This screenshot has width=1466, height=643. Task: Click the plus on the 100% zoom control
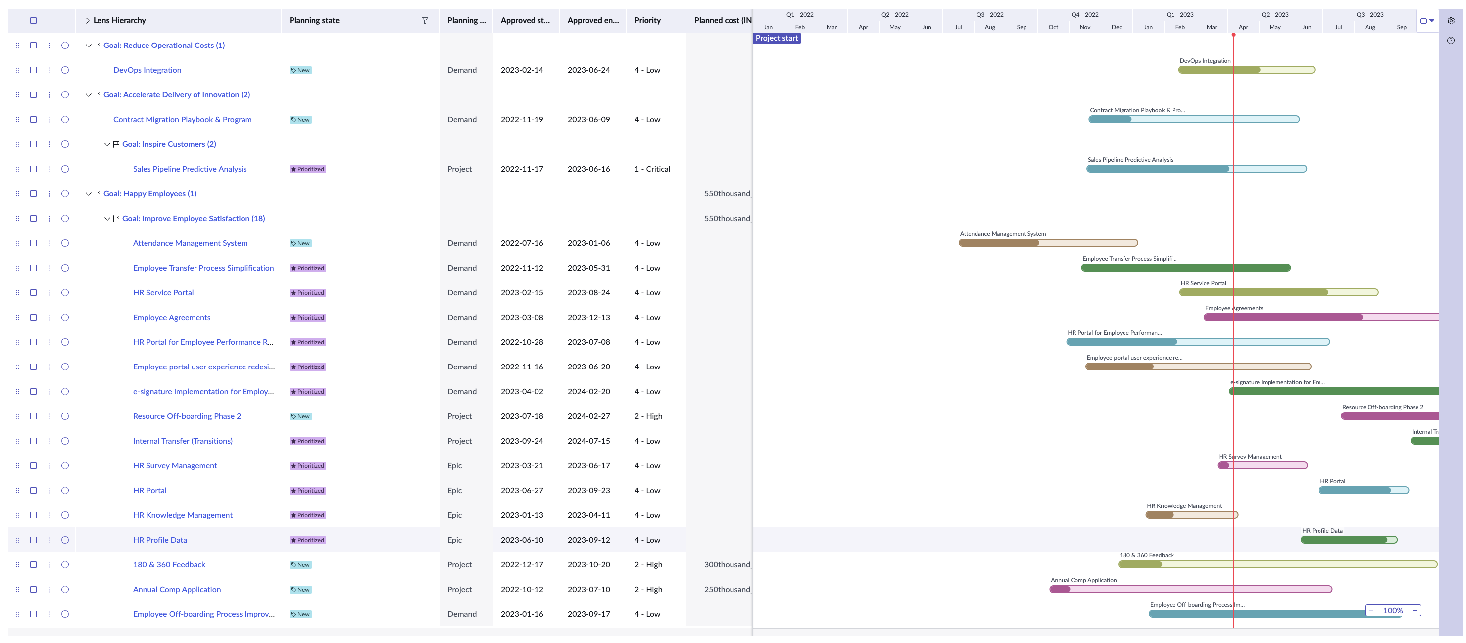[x=1416, y=610]
